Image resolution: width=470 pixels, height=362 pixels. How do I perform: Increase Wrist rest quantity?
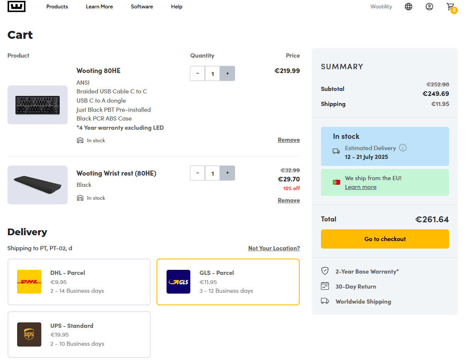(x=227, y=173)
